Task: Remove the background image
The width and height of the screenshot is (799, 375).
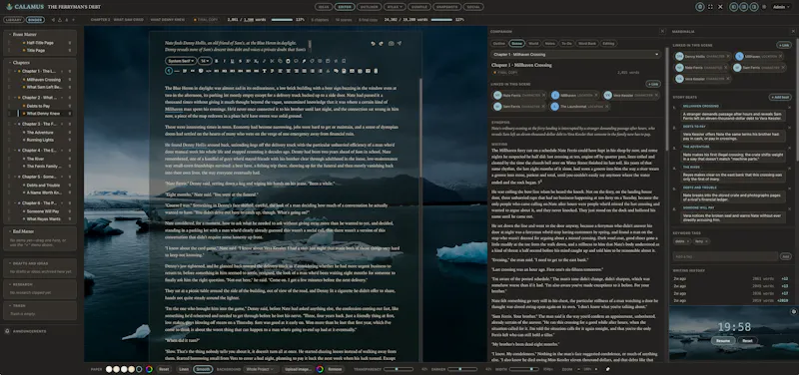Action: [x=335, y=369]
